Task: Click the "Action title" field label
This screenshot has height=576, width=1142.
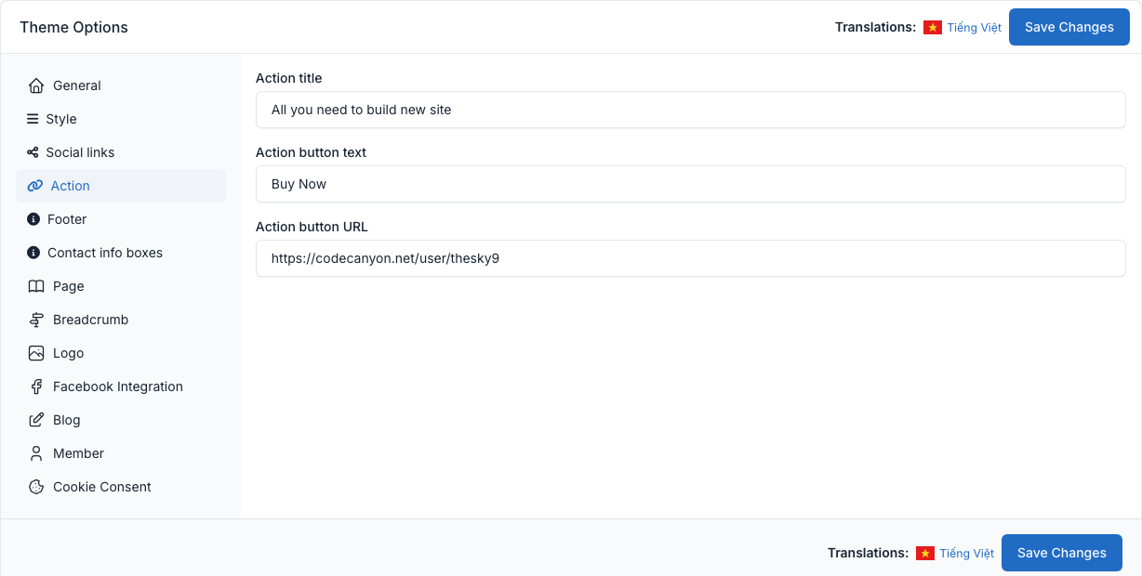Action: (x=289, y=78)
